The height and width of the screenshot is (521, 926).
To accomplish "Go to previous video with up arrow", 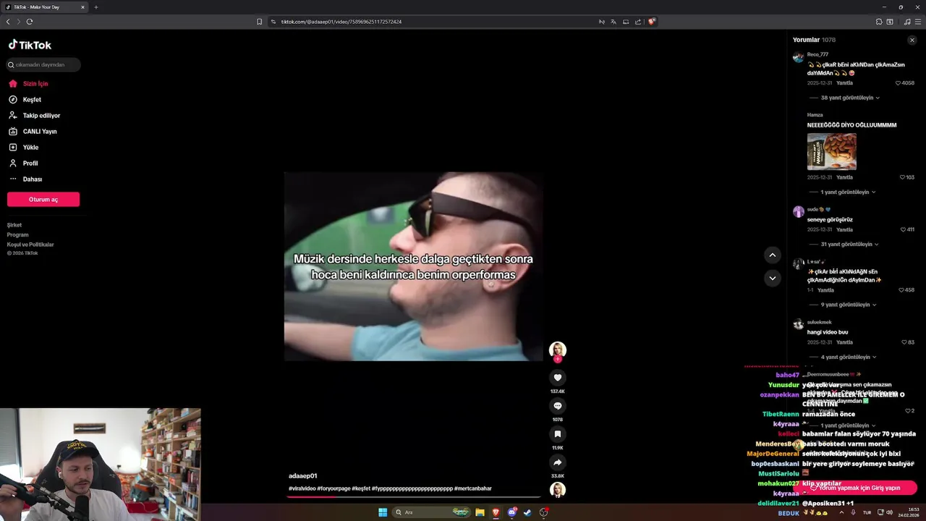I will coord(773,255).
